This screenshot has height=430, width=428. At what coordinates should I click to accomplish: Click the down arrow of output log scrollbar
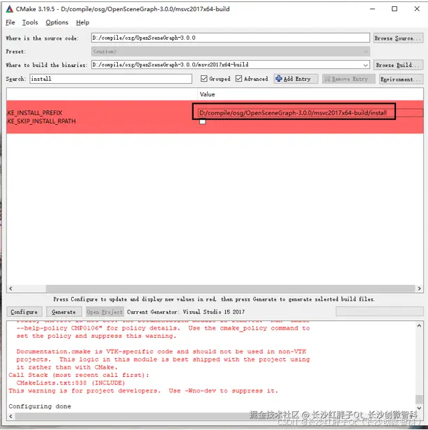[x=419, y=408]
